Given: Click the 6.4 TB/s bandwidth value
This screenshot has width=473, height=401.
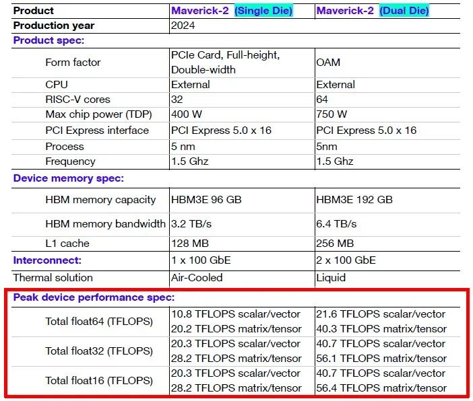Looking at the screenshot, I should (x=336, y=223).
